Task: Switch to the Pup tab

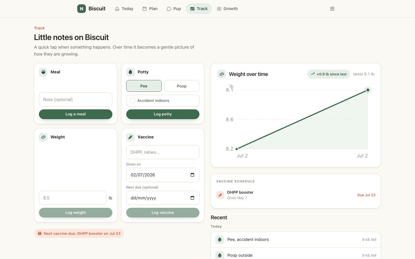Action: [x=174, y=9]
